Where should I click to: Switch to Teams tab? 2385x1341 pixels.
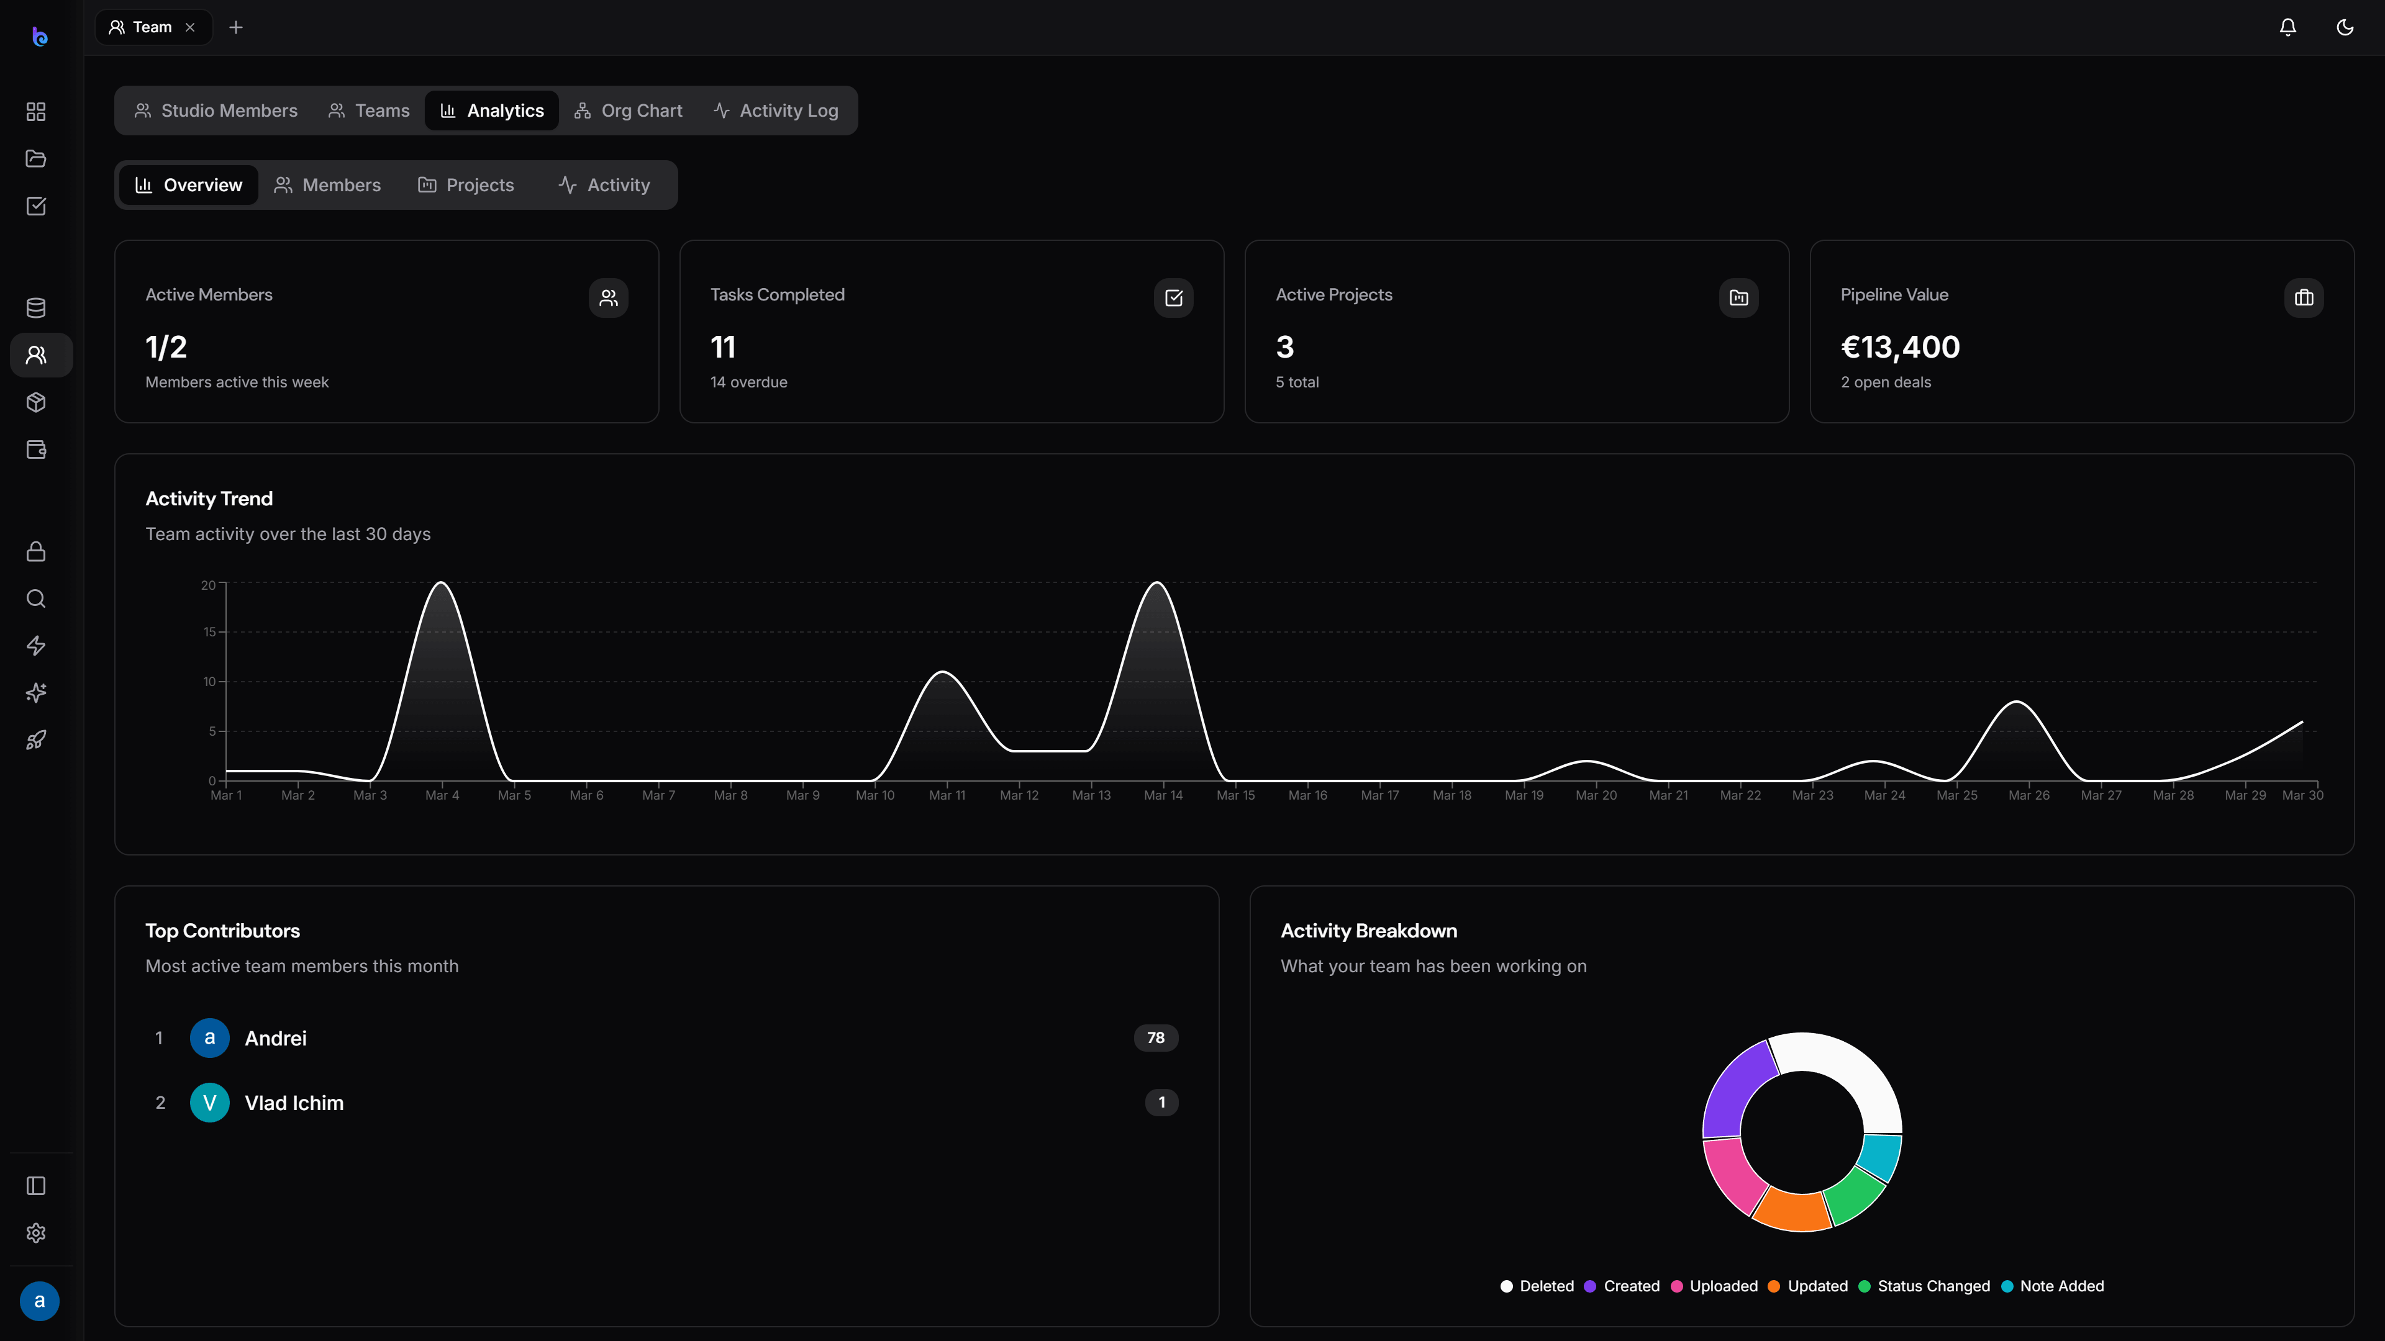point(368,111)
